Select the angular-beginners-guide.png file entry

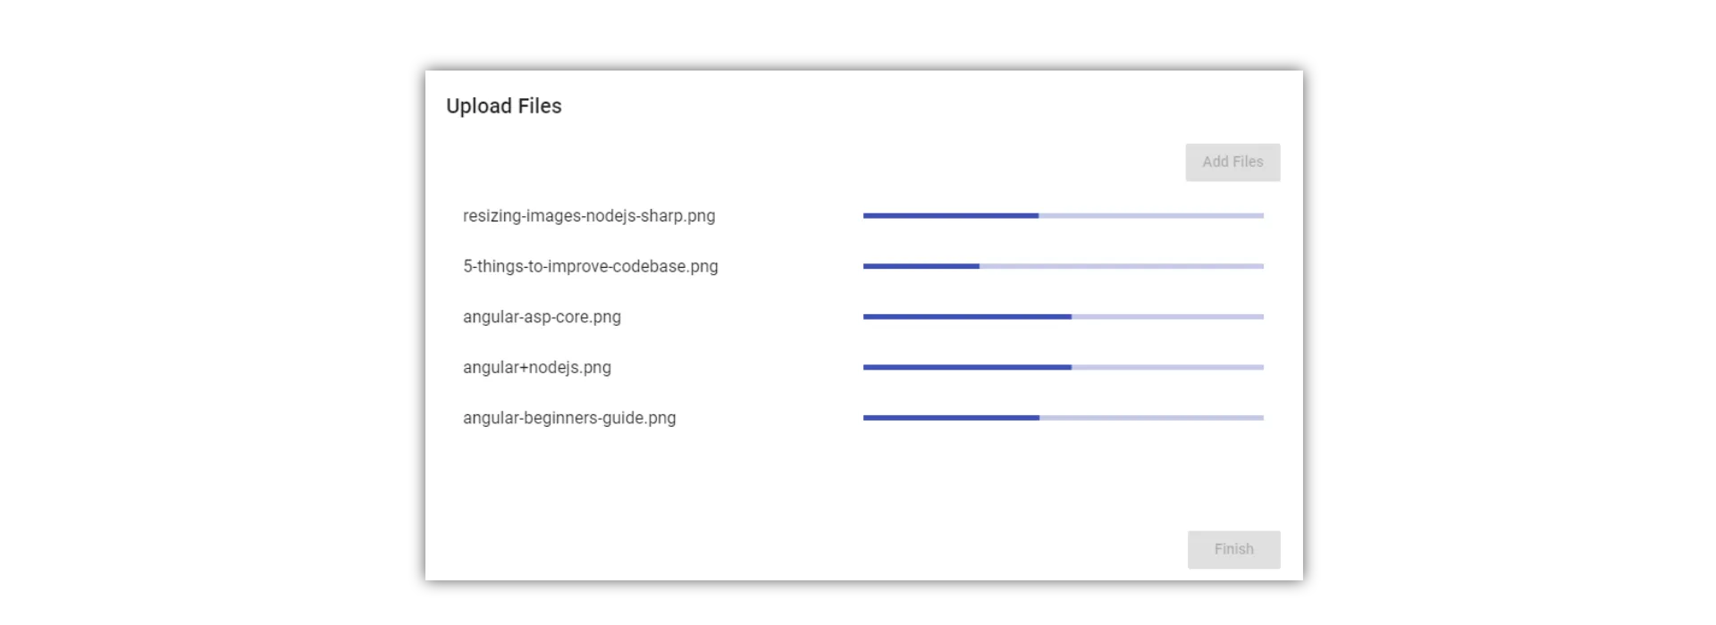pos(569,418)
